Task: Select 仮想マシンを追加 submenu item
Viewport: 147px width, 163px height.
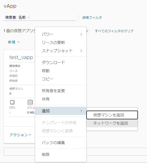Action: (112, 115)
